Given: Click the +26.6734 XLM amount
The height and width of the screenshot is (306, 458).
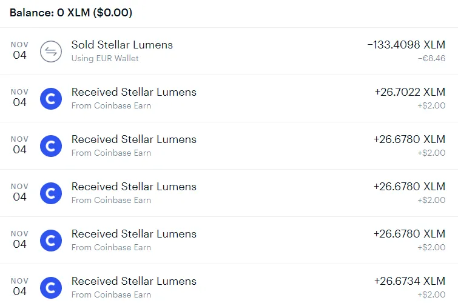Looking at the screenshot, I should (410, 281).
